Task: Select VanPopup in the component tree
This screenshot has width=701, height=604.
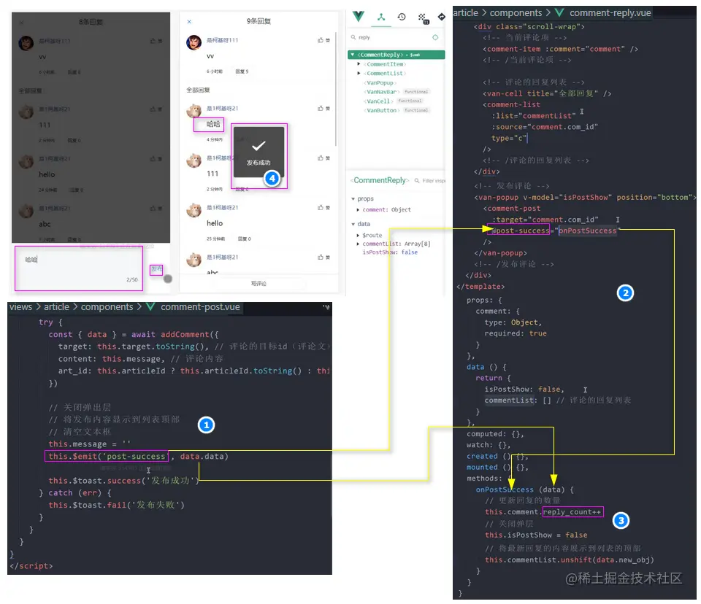Action: click(x=380, y=82)
